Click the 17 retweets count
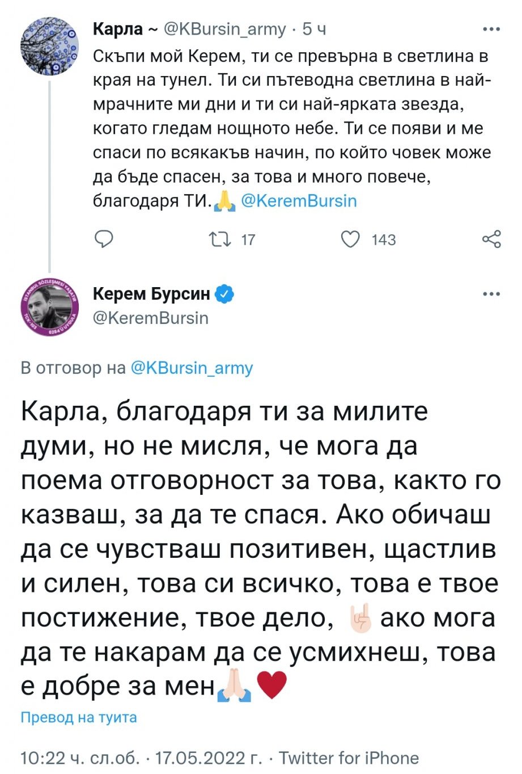The image size is (522, 774). click(x=248, y=239)
